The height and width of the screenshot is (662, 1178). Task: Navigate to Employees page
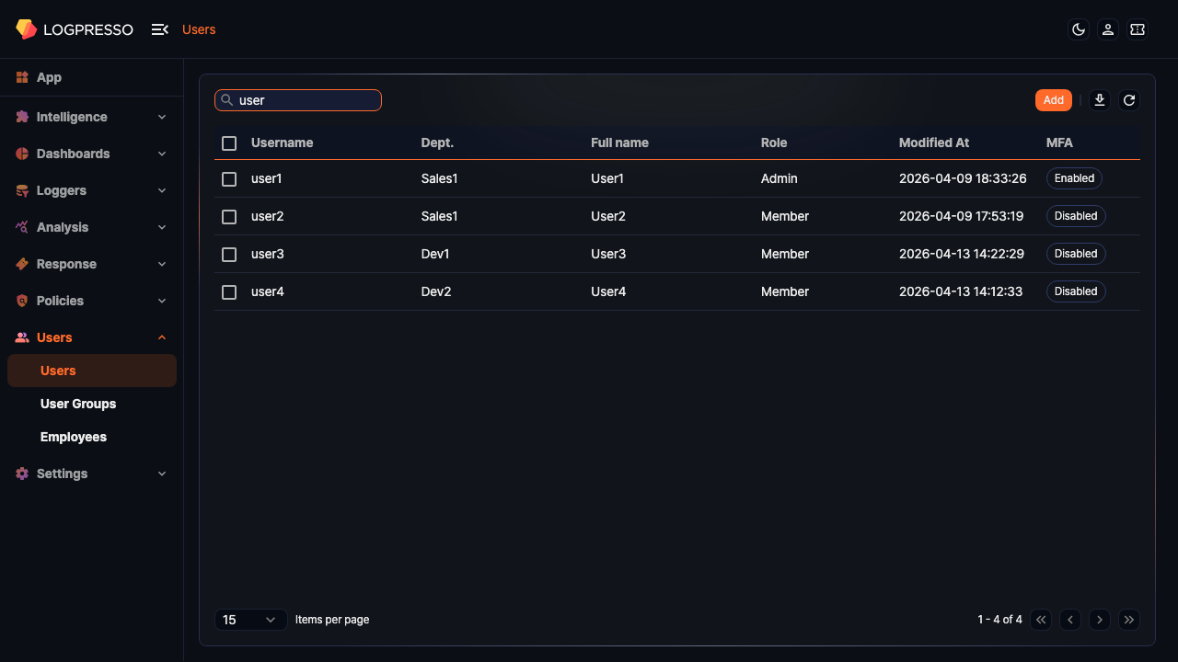[74, 437]
